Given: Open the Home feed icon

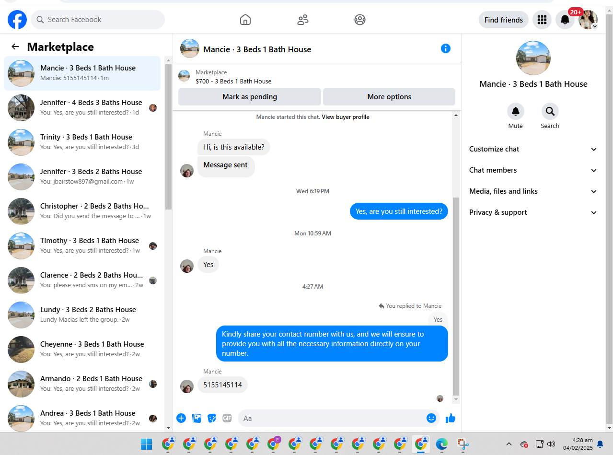Looking at the screenshot, I should [245, 20].
